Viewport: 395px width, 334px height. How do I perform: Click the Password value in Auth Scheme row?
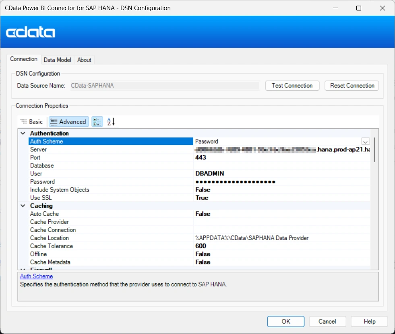click(207, 142)
